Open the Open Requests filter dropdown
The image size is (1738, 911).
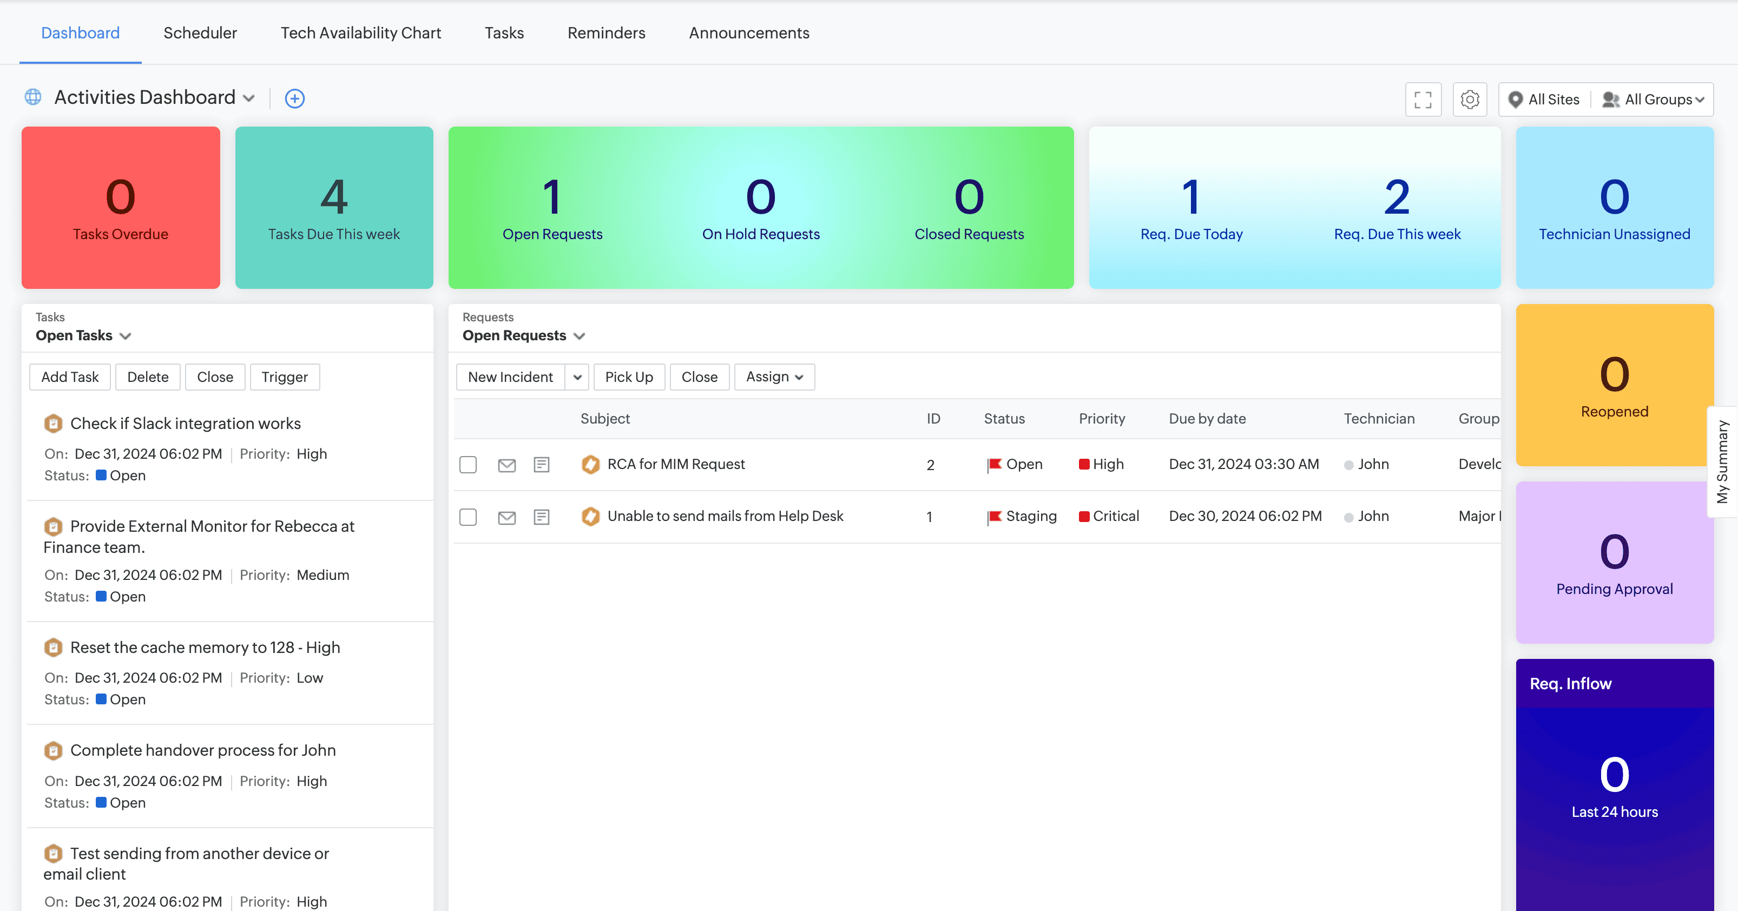tap(580, 336)
